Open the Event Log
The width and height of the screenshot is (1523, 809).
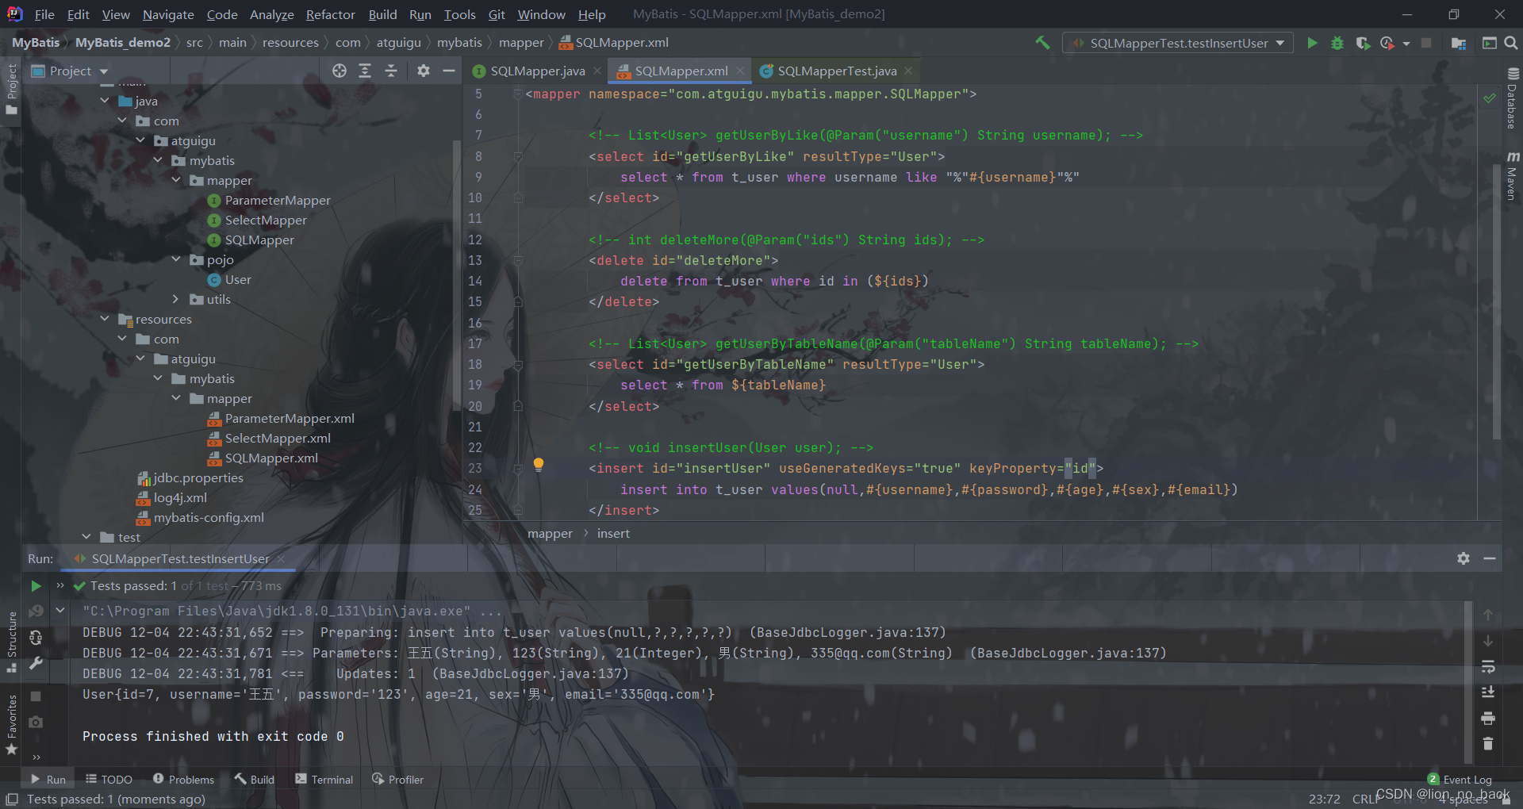click(x=1460, y=780)
